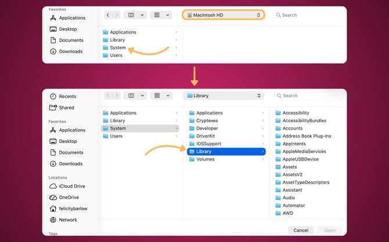389x242 pixels.
Task: Select the Accessibility folder
Action: 292,113
